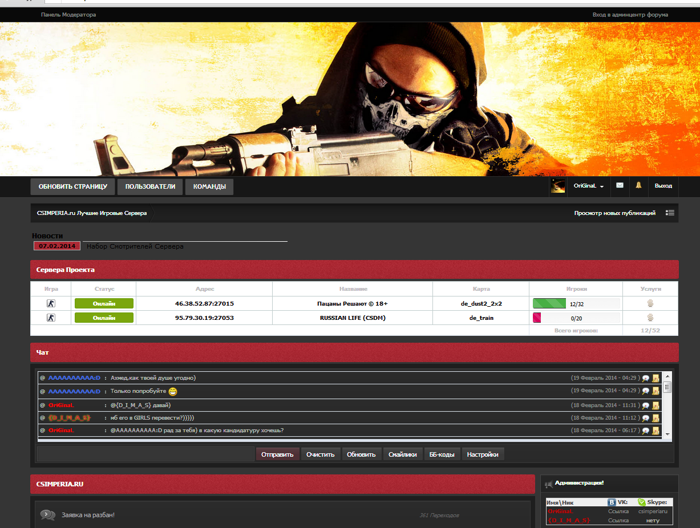Click ОБНОВИТЬ СТРАНИЦУ in the navigation bar
The image size is (700, 528).
click(73, 186)
